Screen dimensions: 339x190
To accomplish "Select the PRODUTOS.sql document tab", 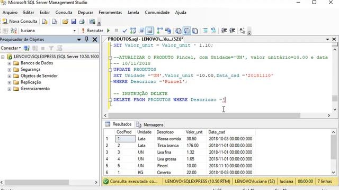I will click(x=145, y=39).
